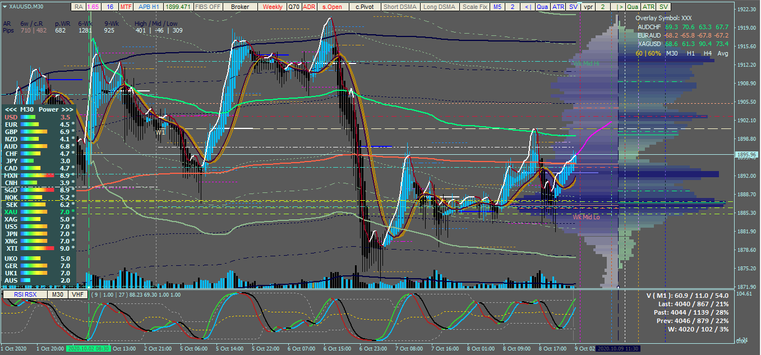
Task: Click the EURAUD overlay symbol row
Action: pyautogui.click(x=683, y=35)
